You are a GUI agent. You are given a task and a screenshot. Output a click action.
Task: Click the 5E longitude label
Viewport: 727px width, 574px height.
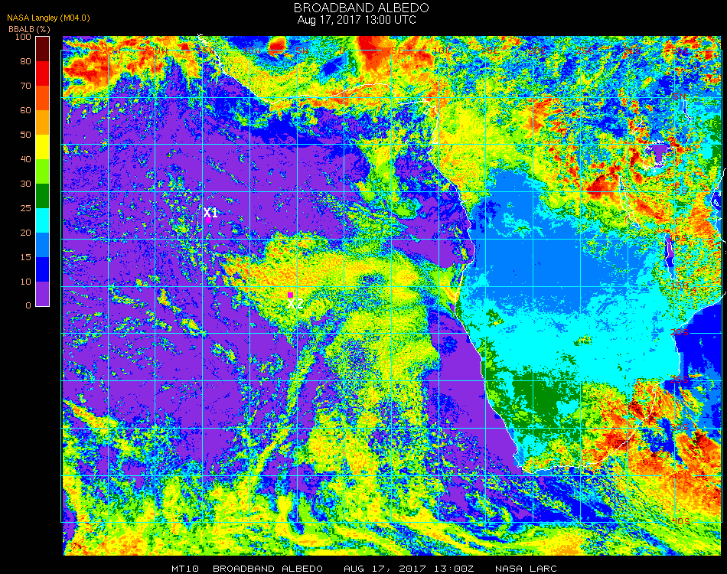coord(397,51)
